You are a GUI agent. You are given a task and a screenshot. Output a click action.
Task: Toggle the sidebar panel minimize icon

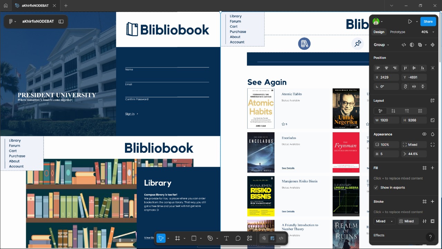(61, 21)
